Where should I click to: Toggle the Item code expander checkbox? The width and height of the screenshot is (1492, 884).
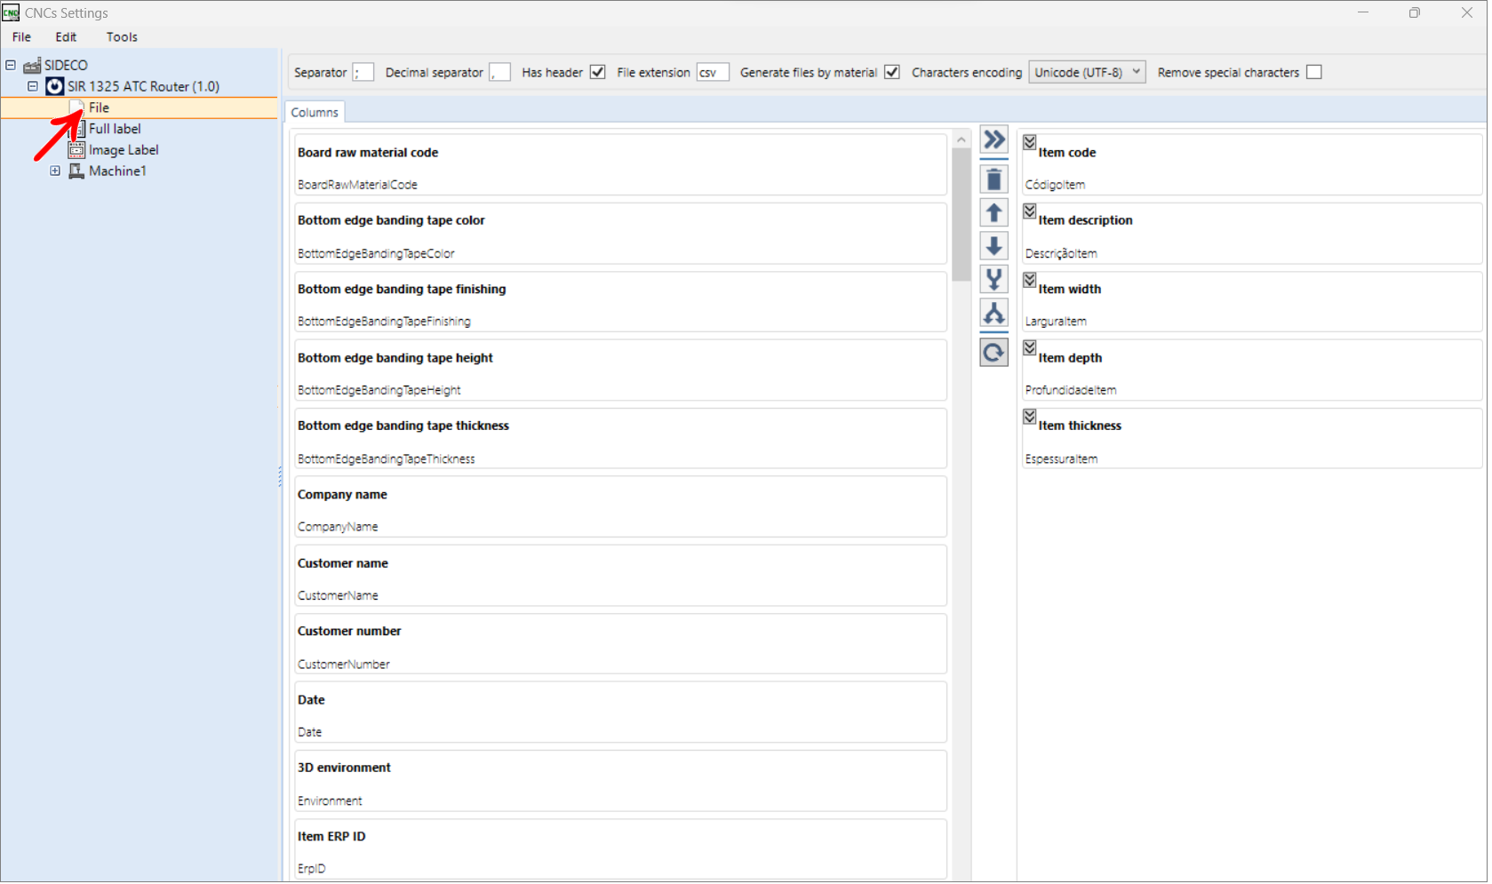coord(1032,143)
